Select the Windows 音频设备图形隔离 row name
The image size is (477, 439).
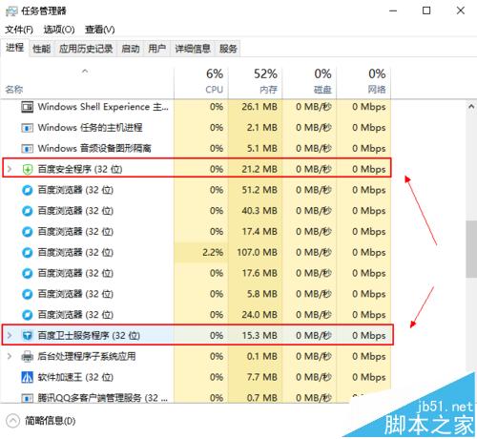(94, 149)
